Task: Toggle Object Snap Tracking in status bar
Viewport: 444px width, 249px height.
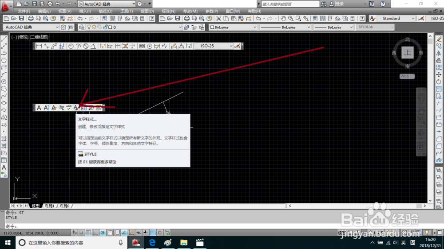Action: point(124,233)
